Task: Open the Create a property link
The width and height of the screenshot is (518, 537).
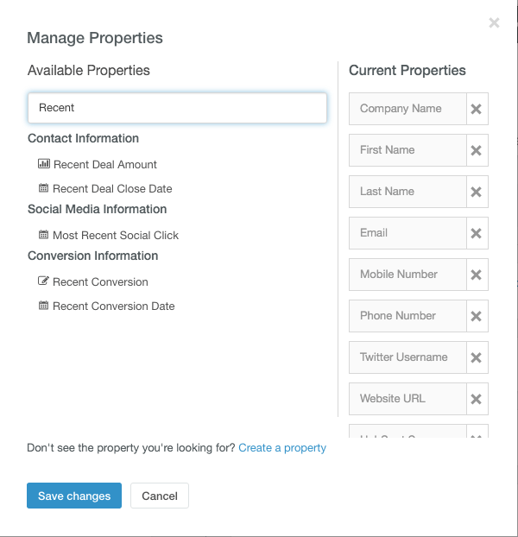Action: point(282,447)
